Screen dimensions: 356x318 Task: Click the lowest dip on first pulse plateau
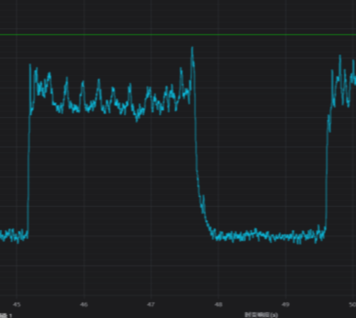point(137,119)
